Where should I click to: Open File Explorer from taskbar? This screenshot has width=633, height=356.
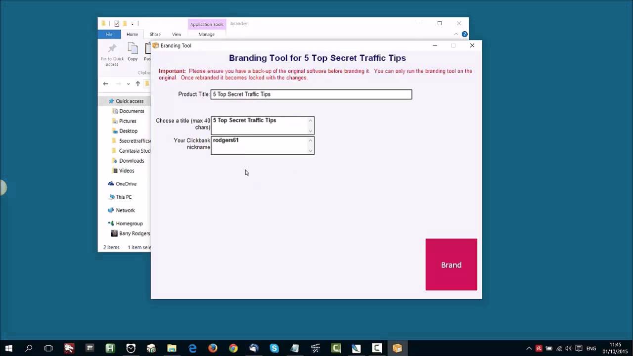[172, 348]
